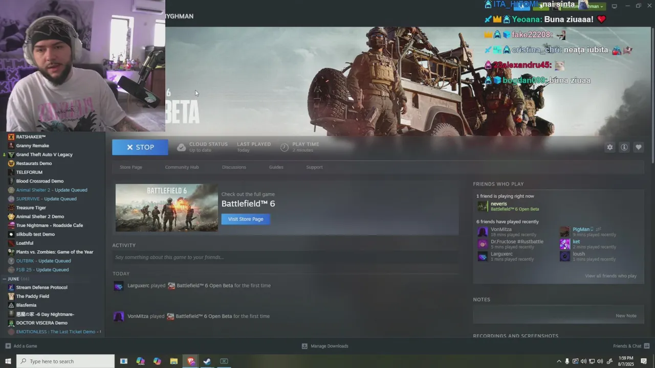This screenshot has height=368, width=655.
Task: Open the Guides tab
Action: coord(276,167)
